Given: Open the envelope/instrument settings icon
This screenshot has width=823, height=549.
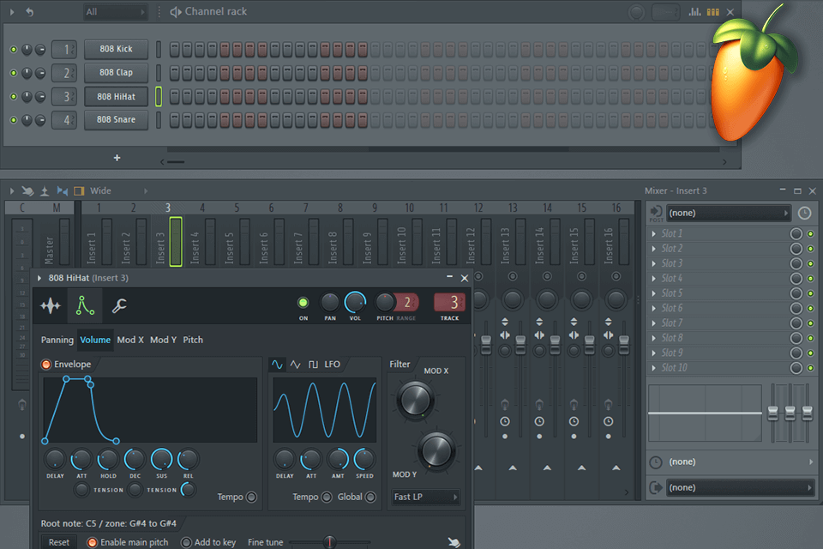Looking at the screenshot, I should [84, 305].
